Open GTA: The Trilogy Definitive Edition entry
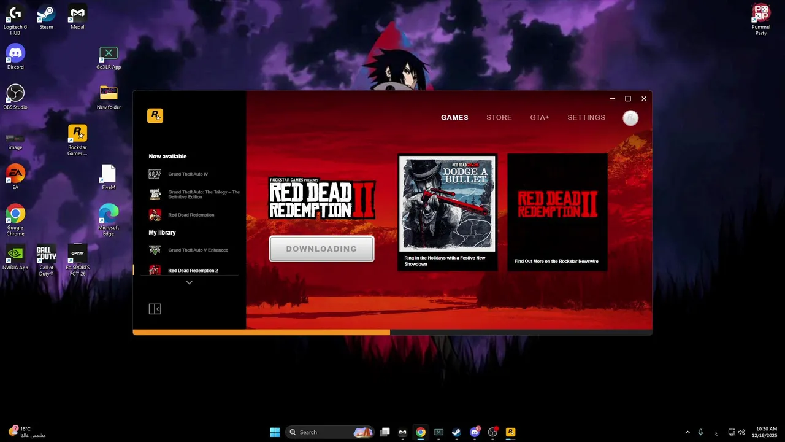Image resolution: width=785 pixels, height=442 pixels. [x=204, y=194]
